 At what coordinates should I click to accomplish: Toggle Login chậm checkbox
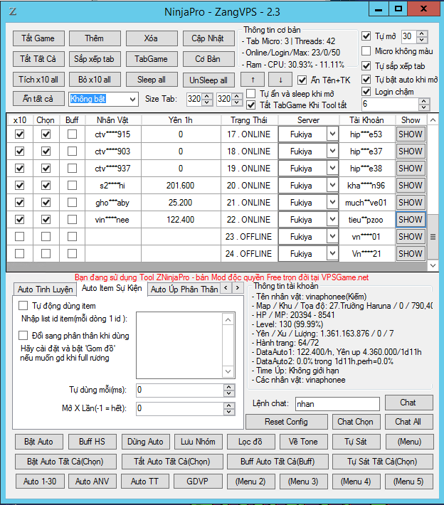[x=366, y=92]
